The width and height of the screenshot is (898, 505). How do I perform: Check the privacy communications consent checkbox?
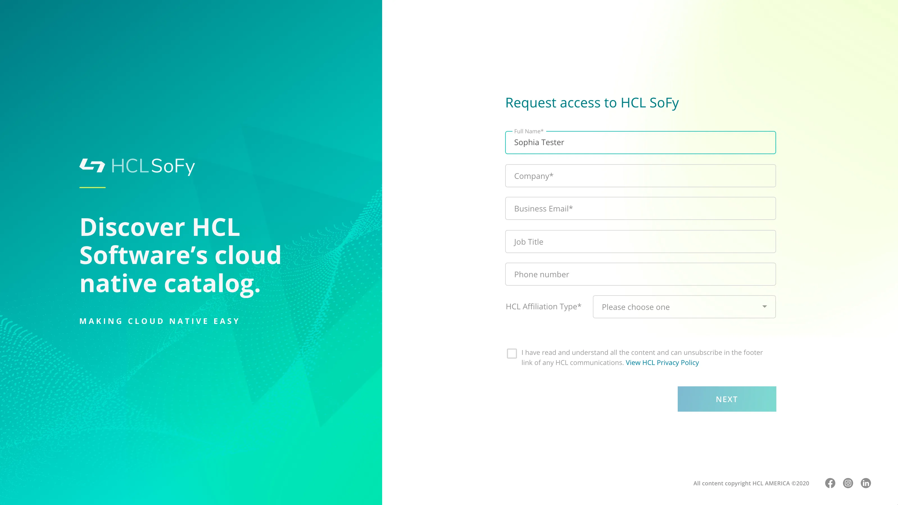pos(512,354)
